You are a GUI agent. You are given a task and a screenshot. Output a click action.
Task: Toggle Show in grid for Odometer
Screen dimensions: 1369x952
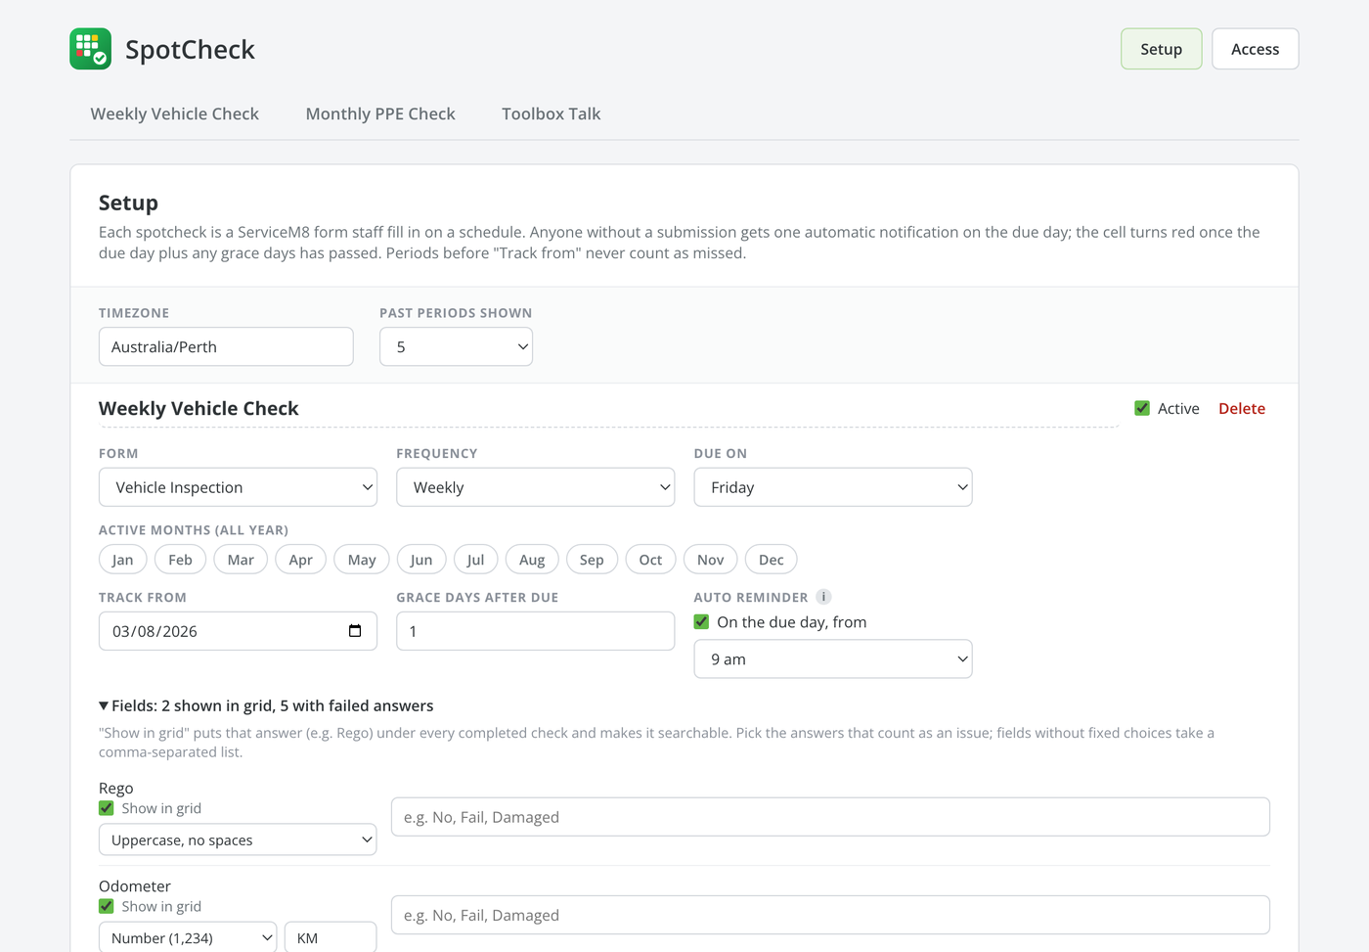pos(107,906)
